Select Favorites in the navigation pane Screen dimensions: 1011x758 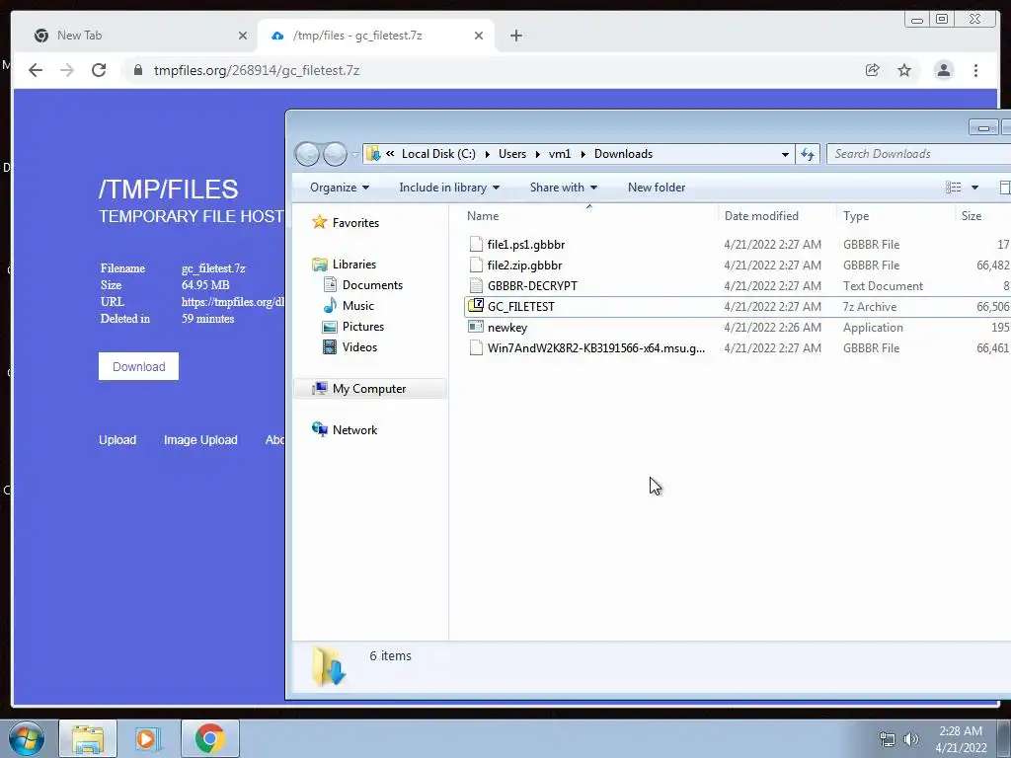coord(346,222)
